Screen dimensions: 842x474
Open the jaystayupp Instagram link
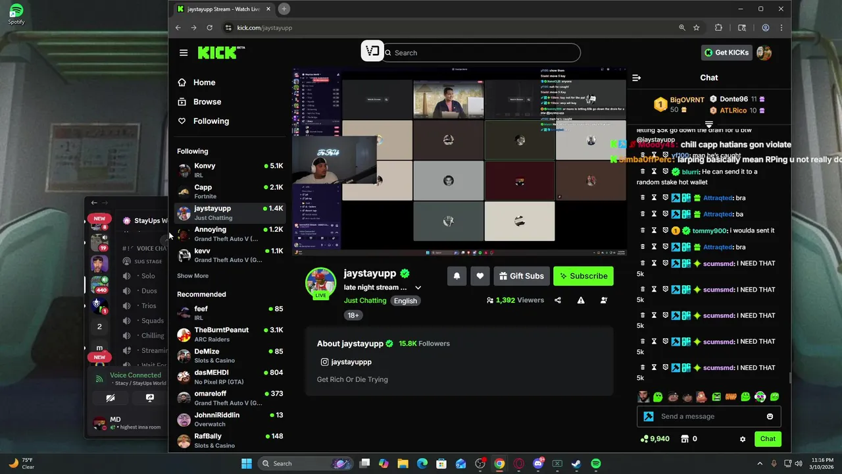pos(351,362)
